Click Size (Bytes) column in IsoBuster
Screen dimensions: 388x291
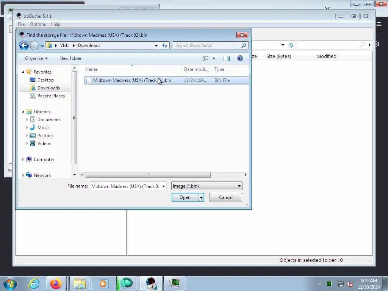point(278,56)
